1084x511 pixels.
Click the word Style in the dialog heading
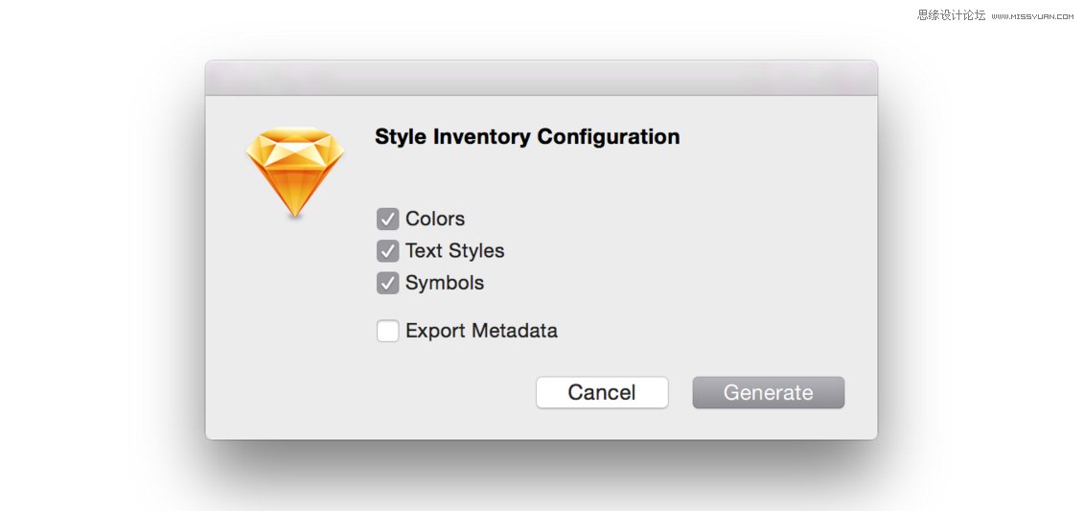tap(401, 137)
